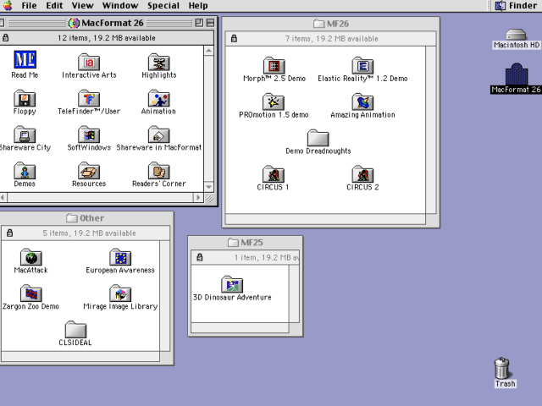Click '12 items, 19.2 MB available' status text

(107, 38)
